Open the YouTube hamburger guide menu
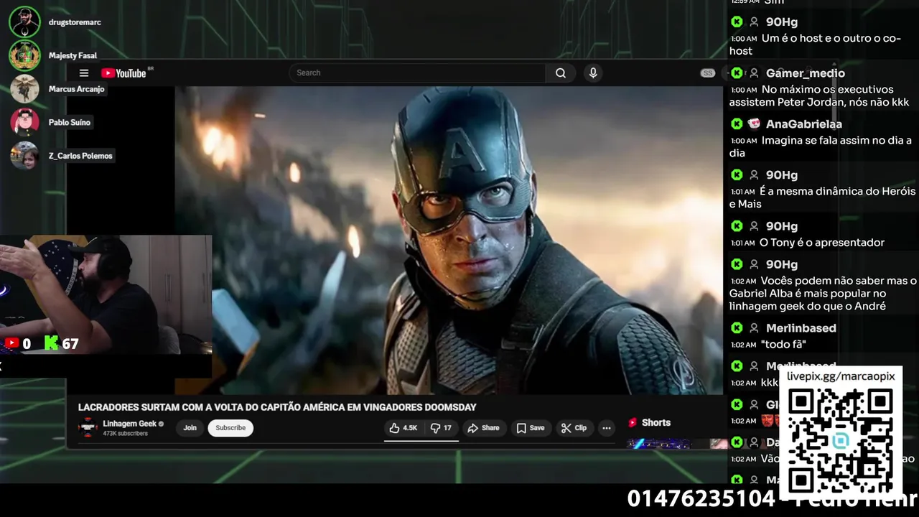This screenshot has height=517, width=919. [x=84, y=73]
